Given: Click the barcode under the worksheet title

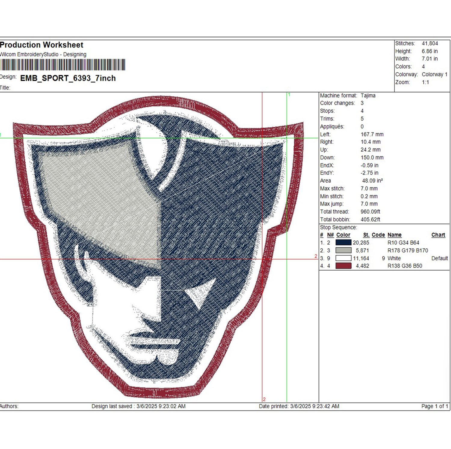Looking at the screenshot, I should pyautogui.click(x=63, y=65).
